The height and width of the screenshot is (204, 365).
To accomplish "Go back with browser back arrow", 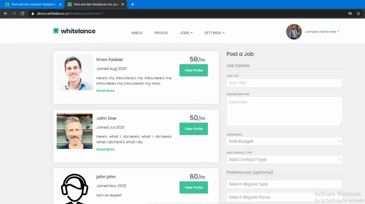I will click(x=6, y=13).
